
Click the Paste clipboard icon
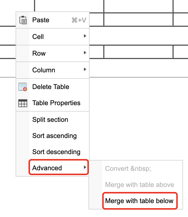[23, 20]
